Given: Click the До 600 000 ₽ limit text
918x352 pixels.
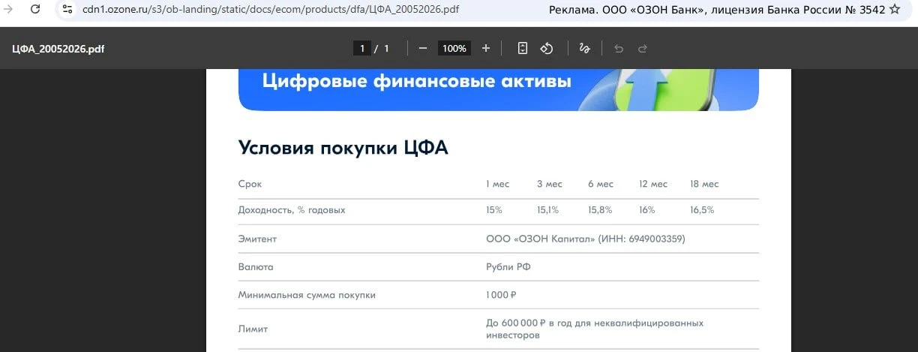Looking at the screenshot, I should (x=595, y=329).
